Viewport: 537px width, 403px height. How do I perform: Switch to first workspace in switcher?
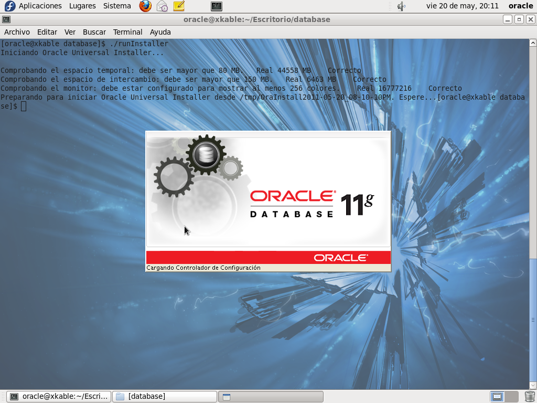point(497,397)
